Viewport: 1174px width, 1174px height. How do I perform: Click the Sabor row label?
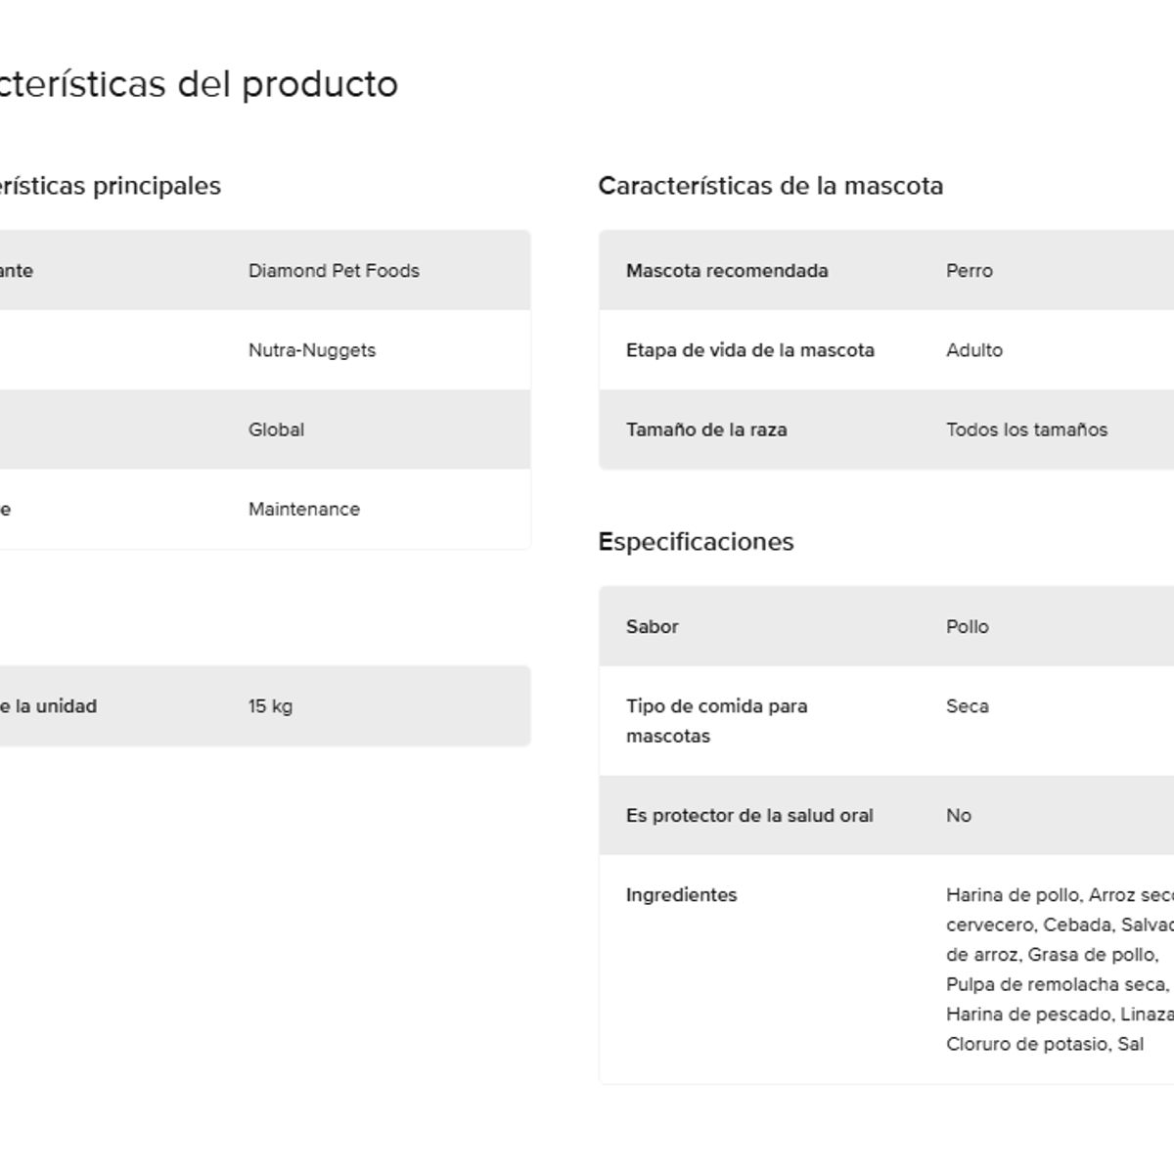tap(652, 627)
